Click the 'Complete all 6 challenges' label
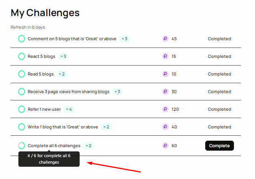The height and width of the screenshot is (179, 255). coord(54,146)
